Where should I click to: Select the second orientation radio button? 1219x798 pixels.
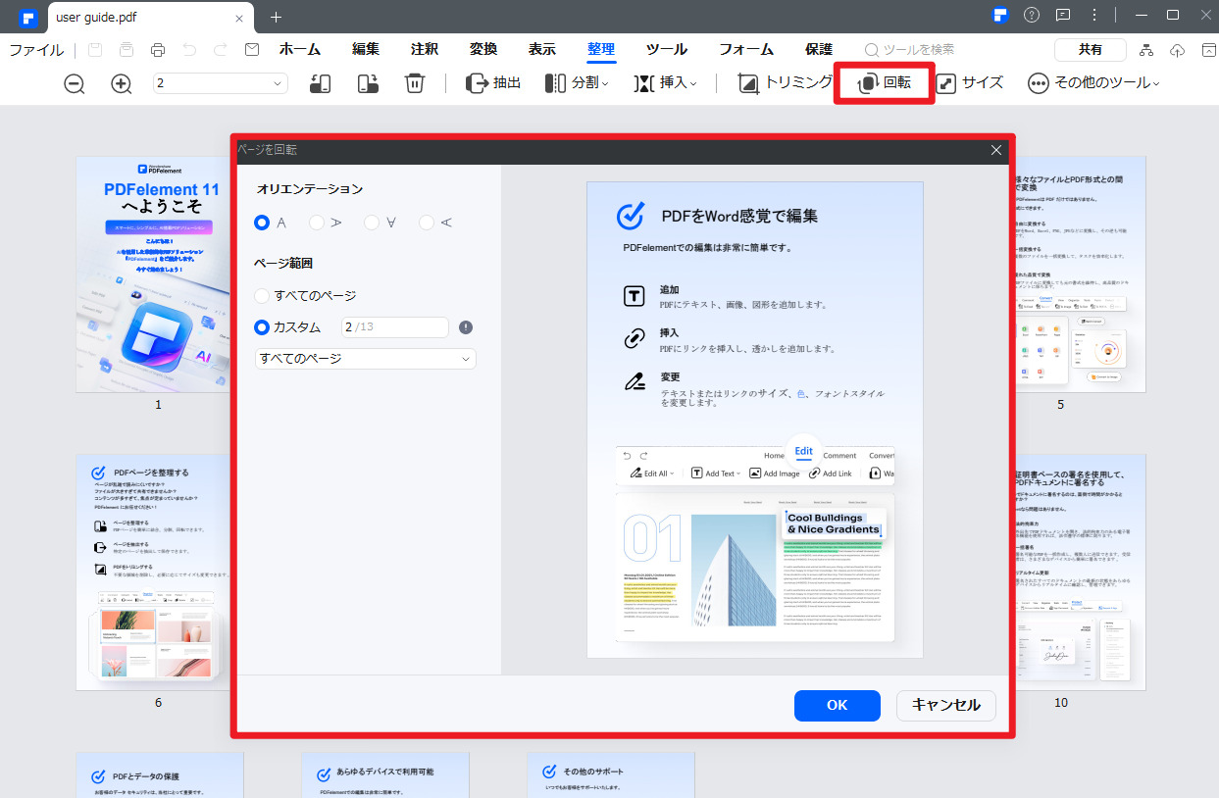pos(317,223)
